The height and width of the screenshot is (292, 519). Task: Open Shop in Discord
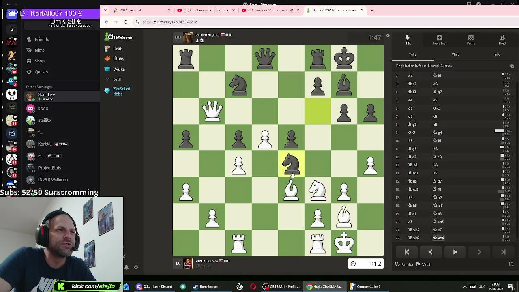click(x=39, y=61)
